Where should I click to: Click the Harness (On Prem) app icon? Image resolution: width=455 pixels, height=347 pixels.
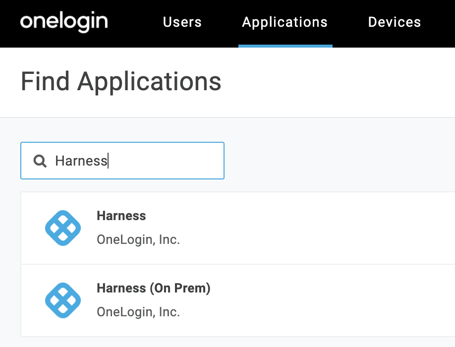(x=63, y=300)
